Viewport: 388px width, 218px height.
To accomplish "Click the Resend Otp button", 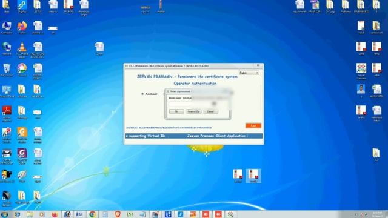I will click(193, 111).
